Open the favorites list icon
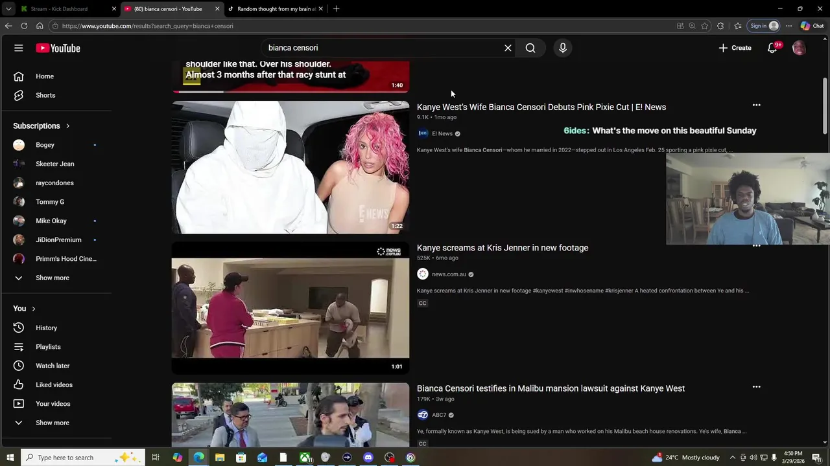 click(738, 26)
